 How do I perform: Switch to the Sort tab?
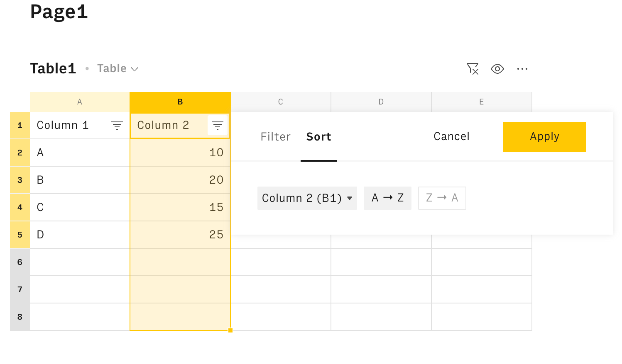pyautogui.click(x=318, y=137)
